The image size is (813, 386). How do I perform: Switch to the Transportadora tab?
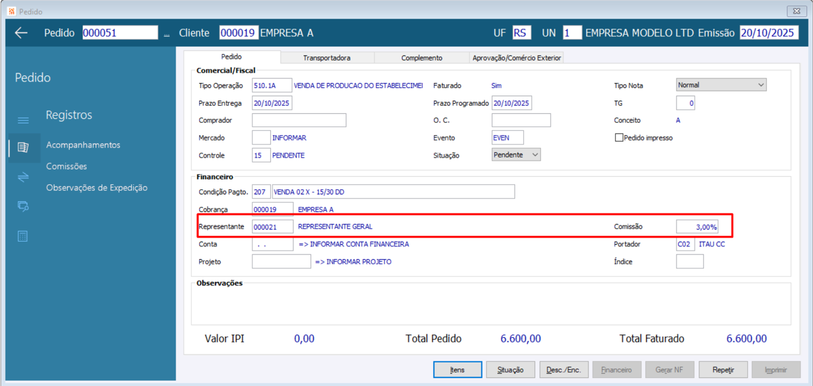coord(327,58)
